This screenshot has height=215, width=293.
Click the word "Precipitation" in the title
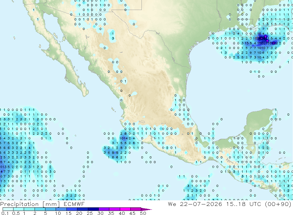(19, 204)
